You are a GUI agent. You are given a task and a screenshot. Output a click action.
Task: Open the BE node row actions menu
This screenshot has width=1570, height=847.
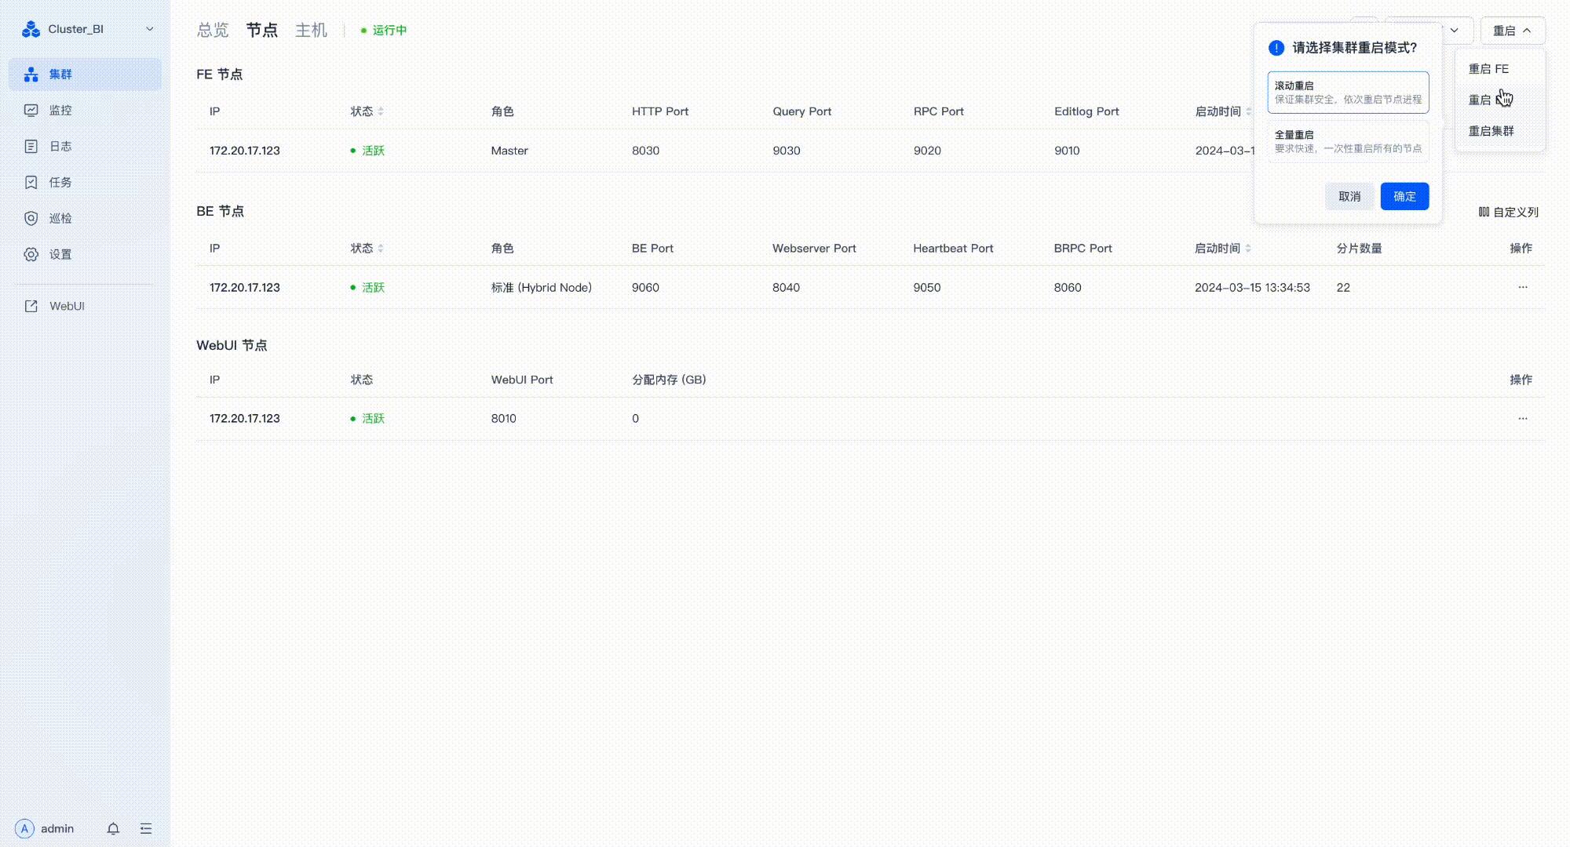tap(1522, 288)
